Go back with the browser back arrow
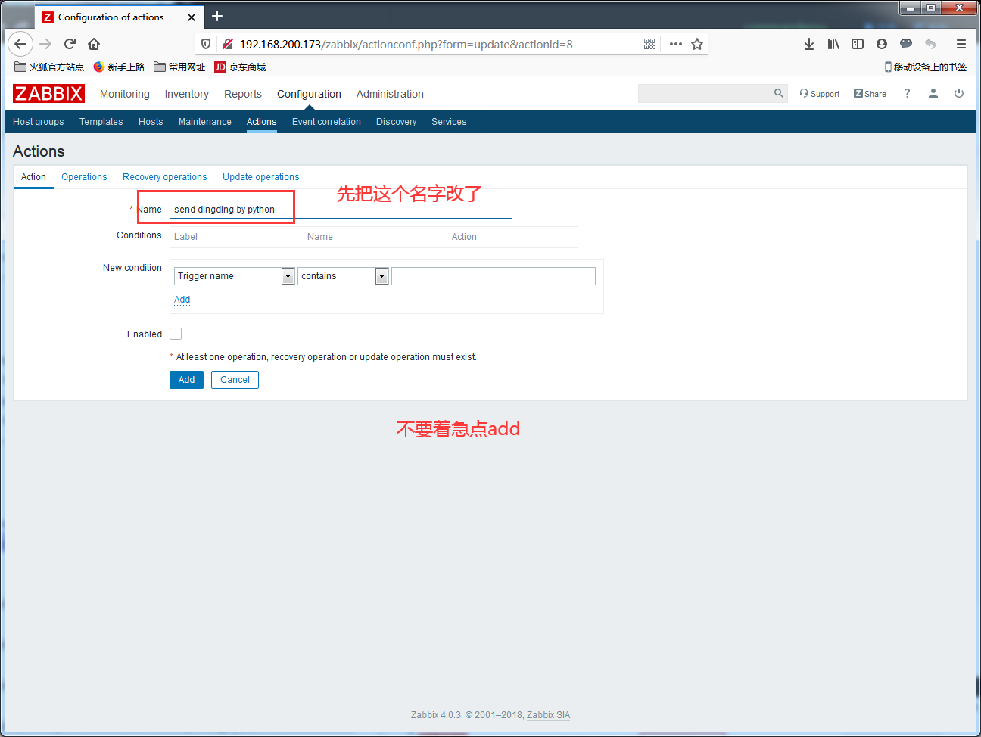981x737 pixels. point(20,44)
